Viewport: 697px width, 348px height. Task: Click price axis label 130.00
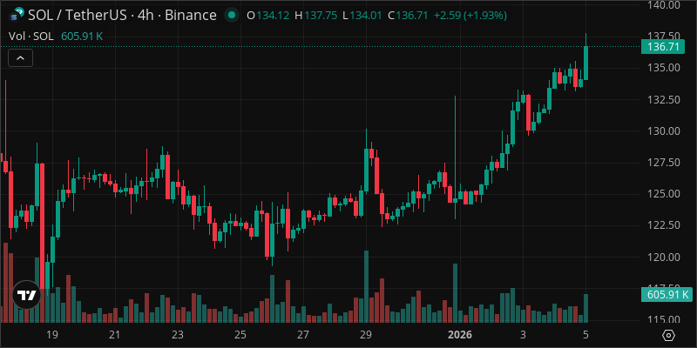[x=664, y=131]
